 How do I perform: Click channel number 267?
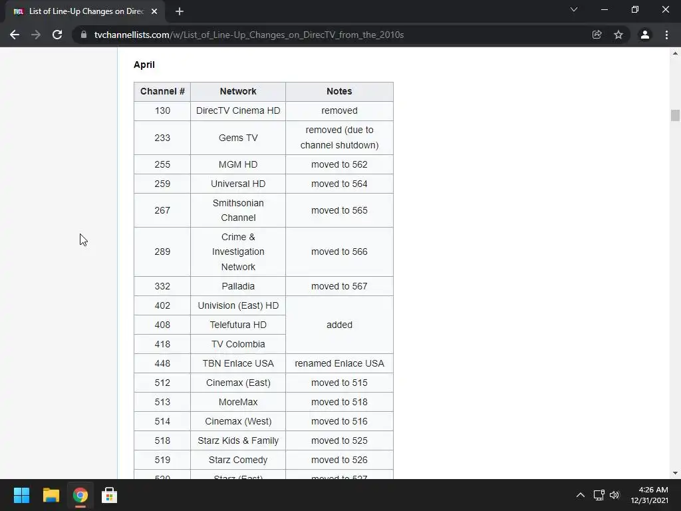(162, 210)
